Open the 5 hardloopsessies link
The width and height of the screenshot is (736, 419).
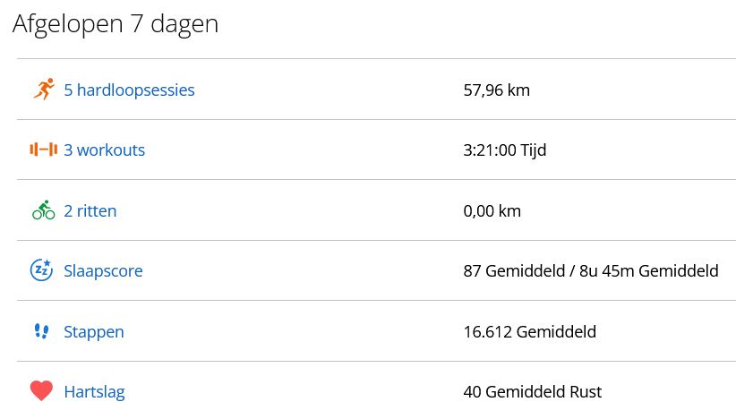point(129,90)
